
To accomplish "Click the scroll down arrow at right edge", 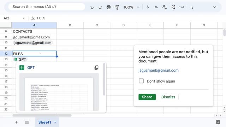I will click(x=225, y=111).
